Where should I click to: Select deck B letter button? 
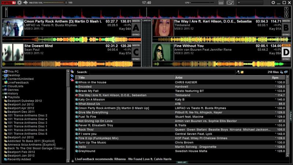coord(286,28)
